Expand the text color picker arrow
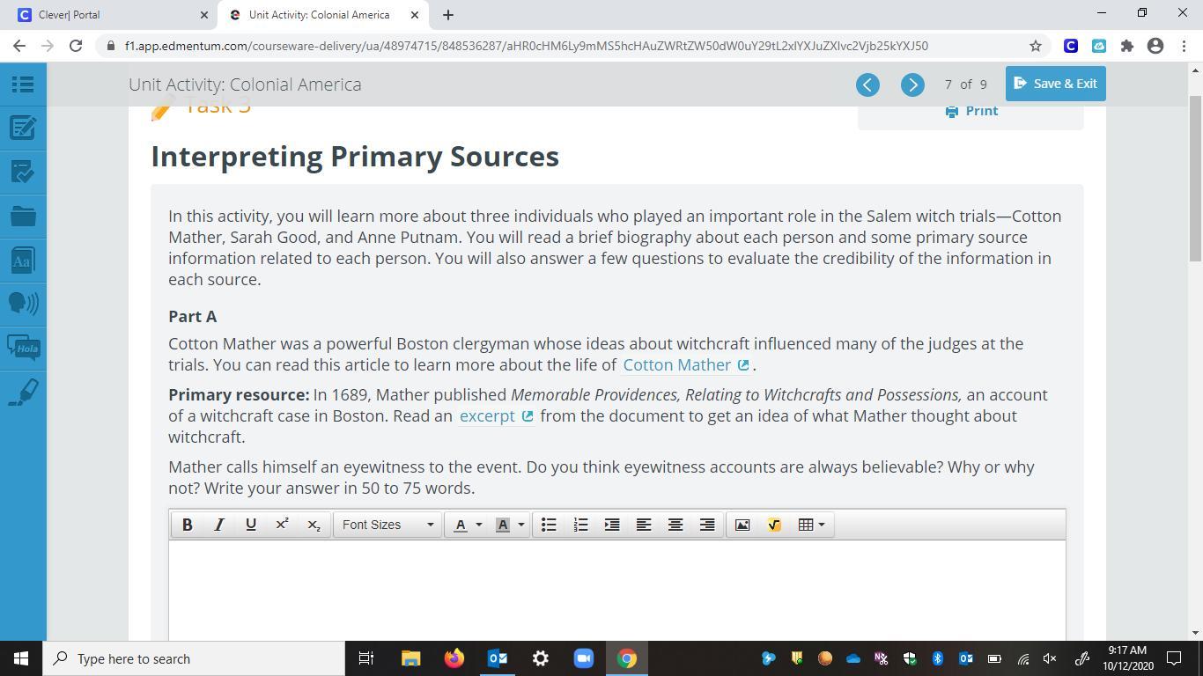The image size is (1203, 676). (x=479, y=525)
